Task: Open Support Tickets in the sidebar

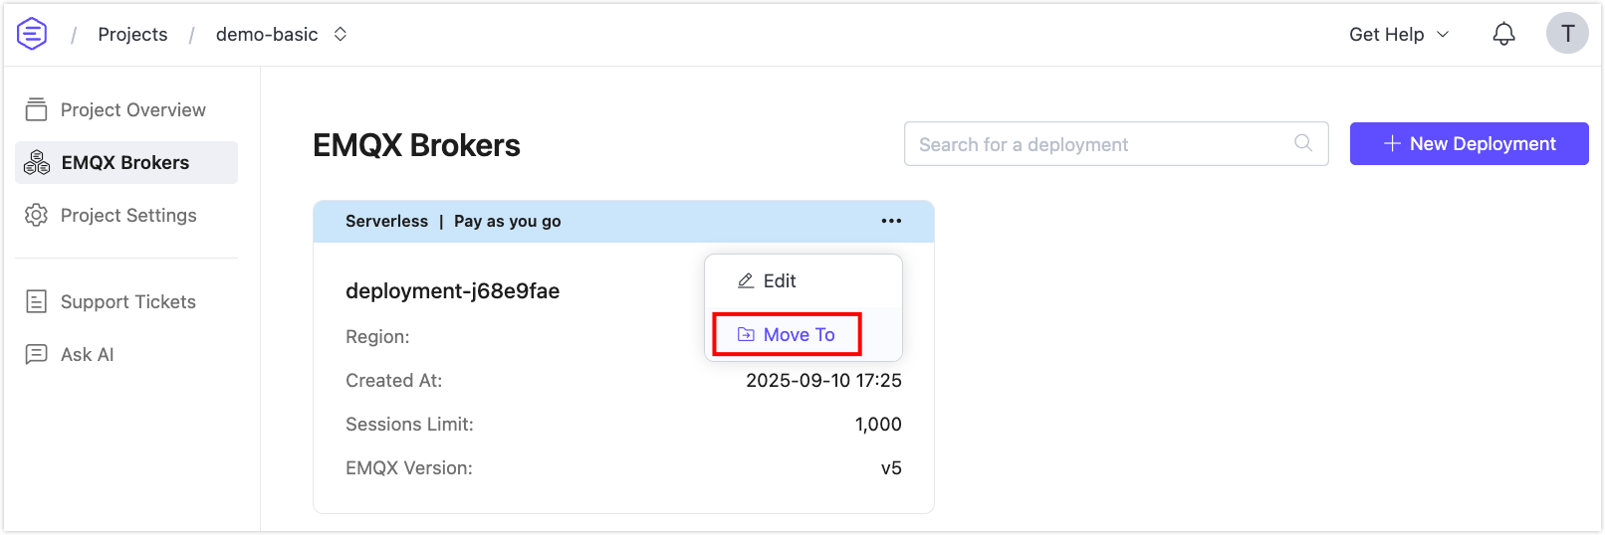Action: (127, 301)
